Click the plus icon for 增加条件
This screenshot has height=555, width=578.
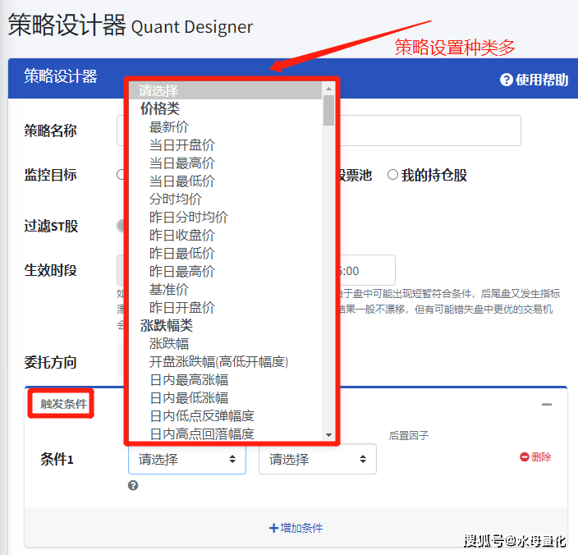pyautogui.click(x=273, y=528)
